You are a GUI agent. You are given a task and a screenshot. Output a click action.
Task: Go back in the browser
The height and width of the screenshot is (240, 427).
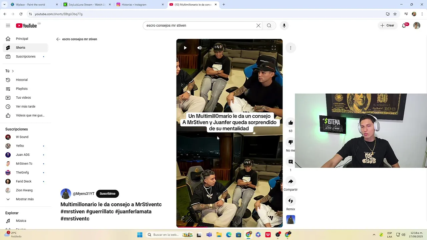5,14
